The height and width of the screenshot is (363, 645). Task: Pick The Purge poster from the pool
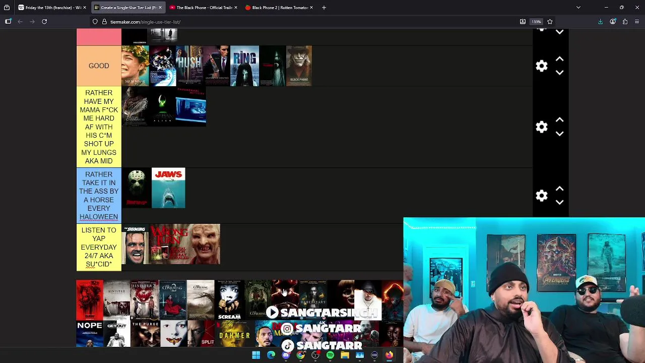coord(145,334)
